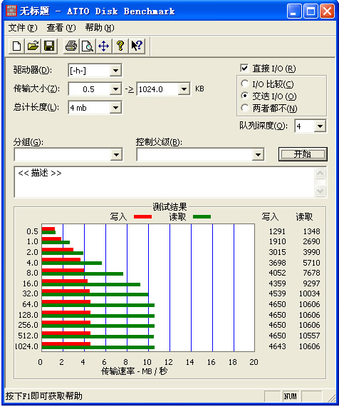Screen dimensions: 339x407
Task: Click the four-arrow move toolbar icon
Action: (103, 46)
